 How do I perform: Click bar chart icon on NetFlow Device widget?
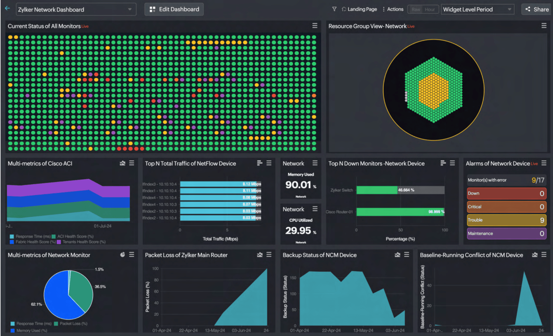tap(259, 163)
